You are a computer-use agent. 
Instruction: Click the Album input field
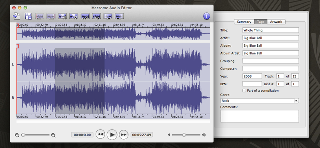point(271,46)
